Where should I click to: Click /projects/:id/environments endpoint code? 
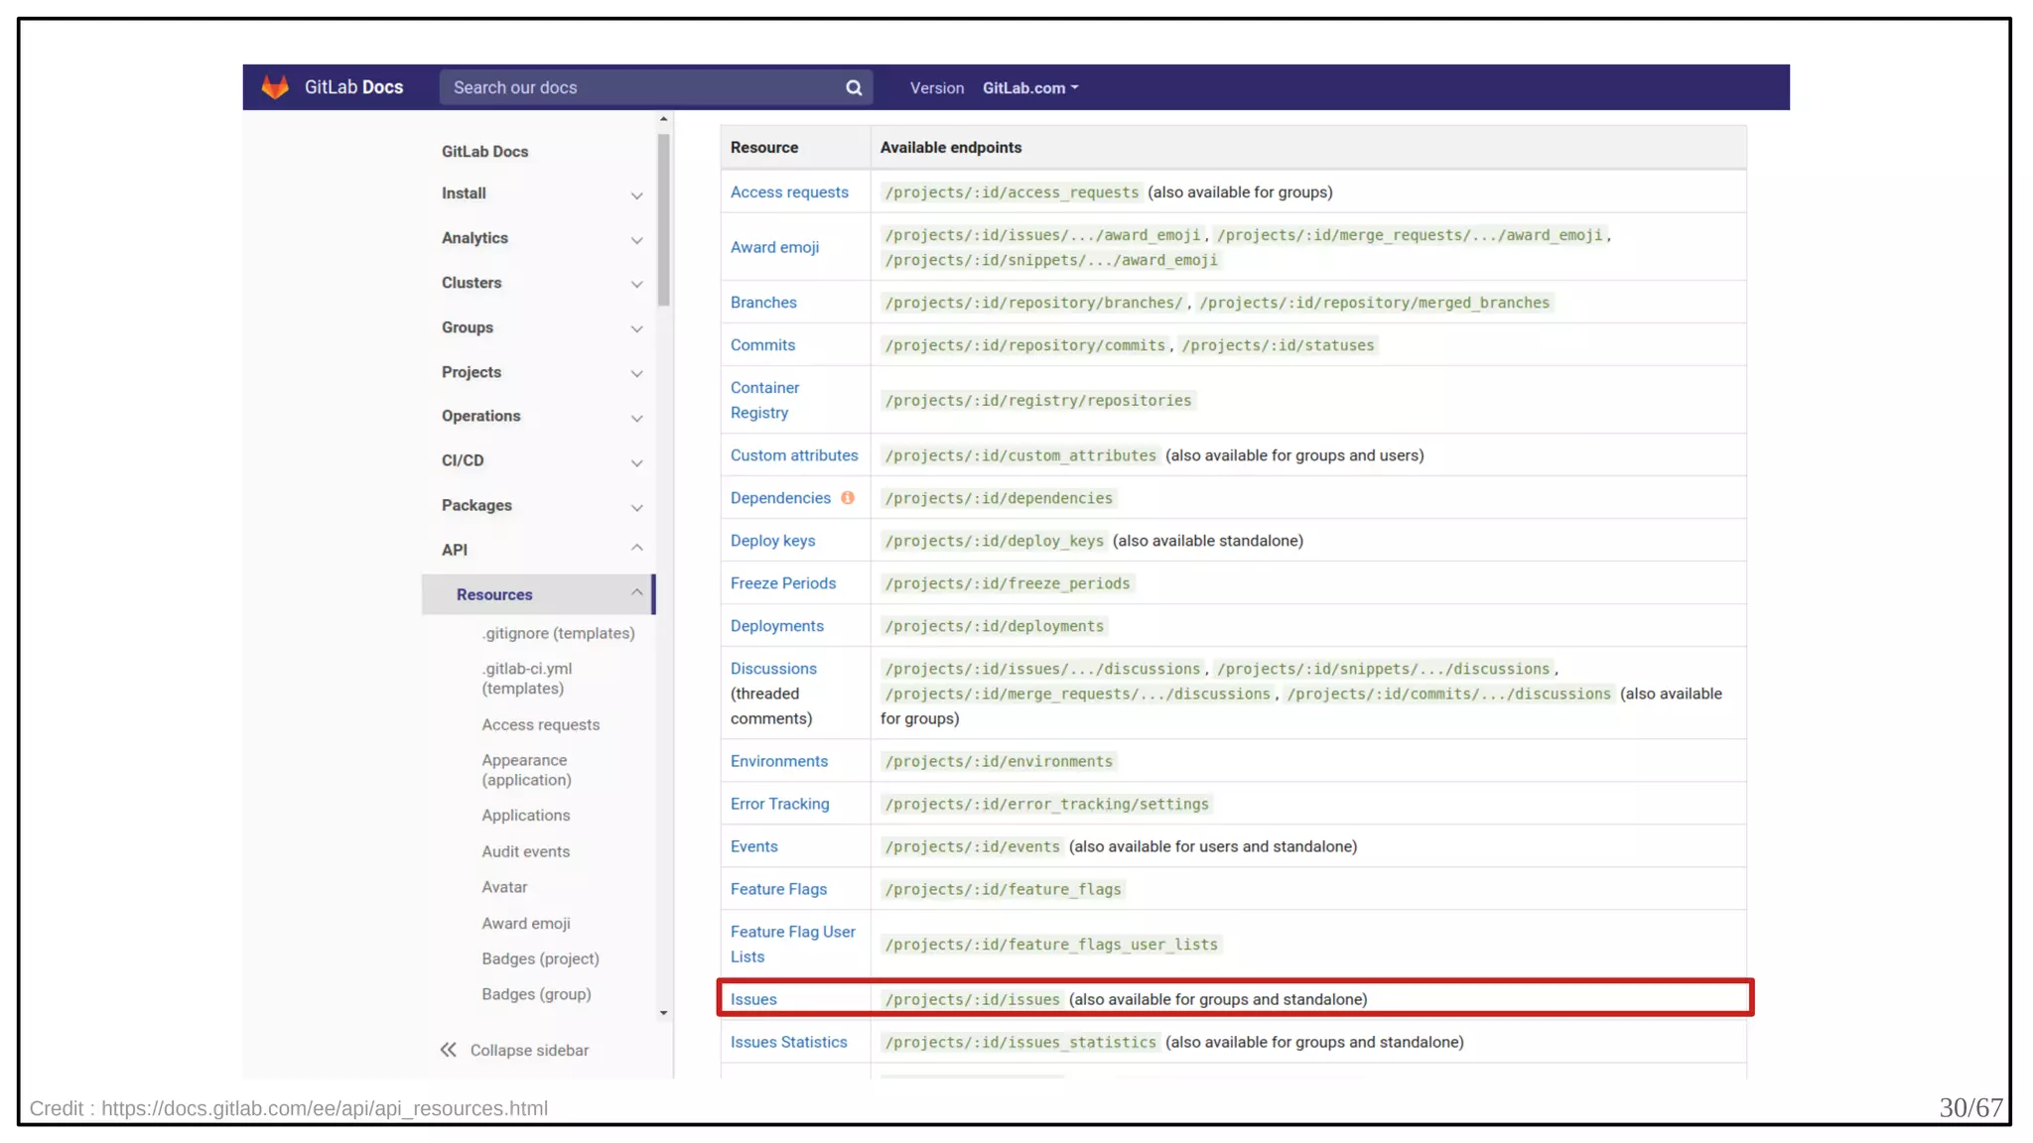coord(998,761)
